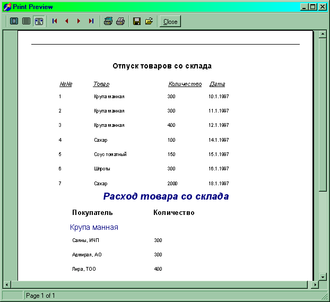
Task: Maximize the Print Preview window
Action: click(x=313, y=7)
